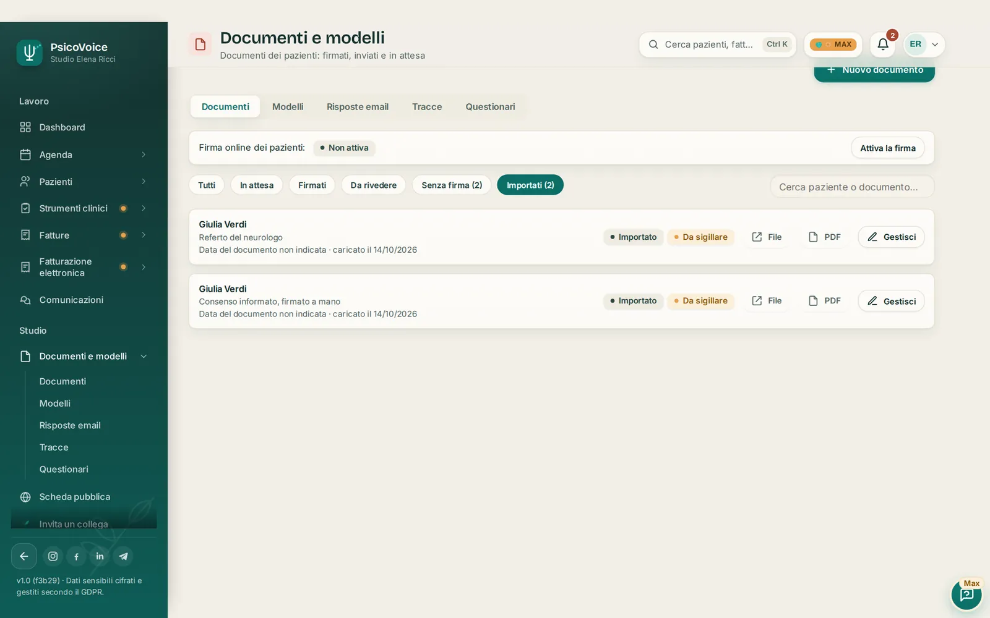Click Gestisci for Consenso informato
Image resolution: width=990 pixels, height=618 pixels.
(x=891, y=301)
